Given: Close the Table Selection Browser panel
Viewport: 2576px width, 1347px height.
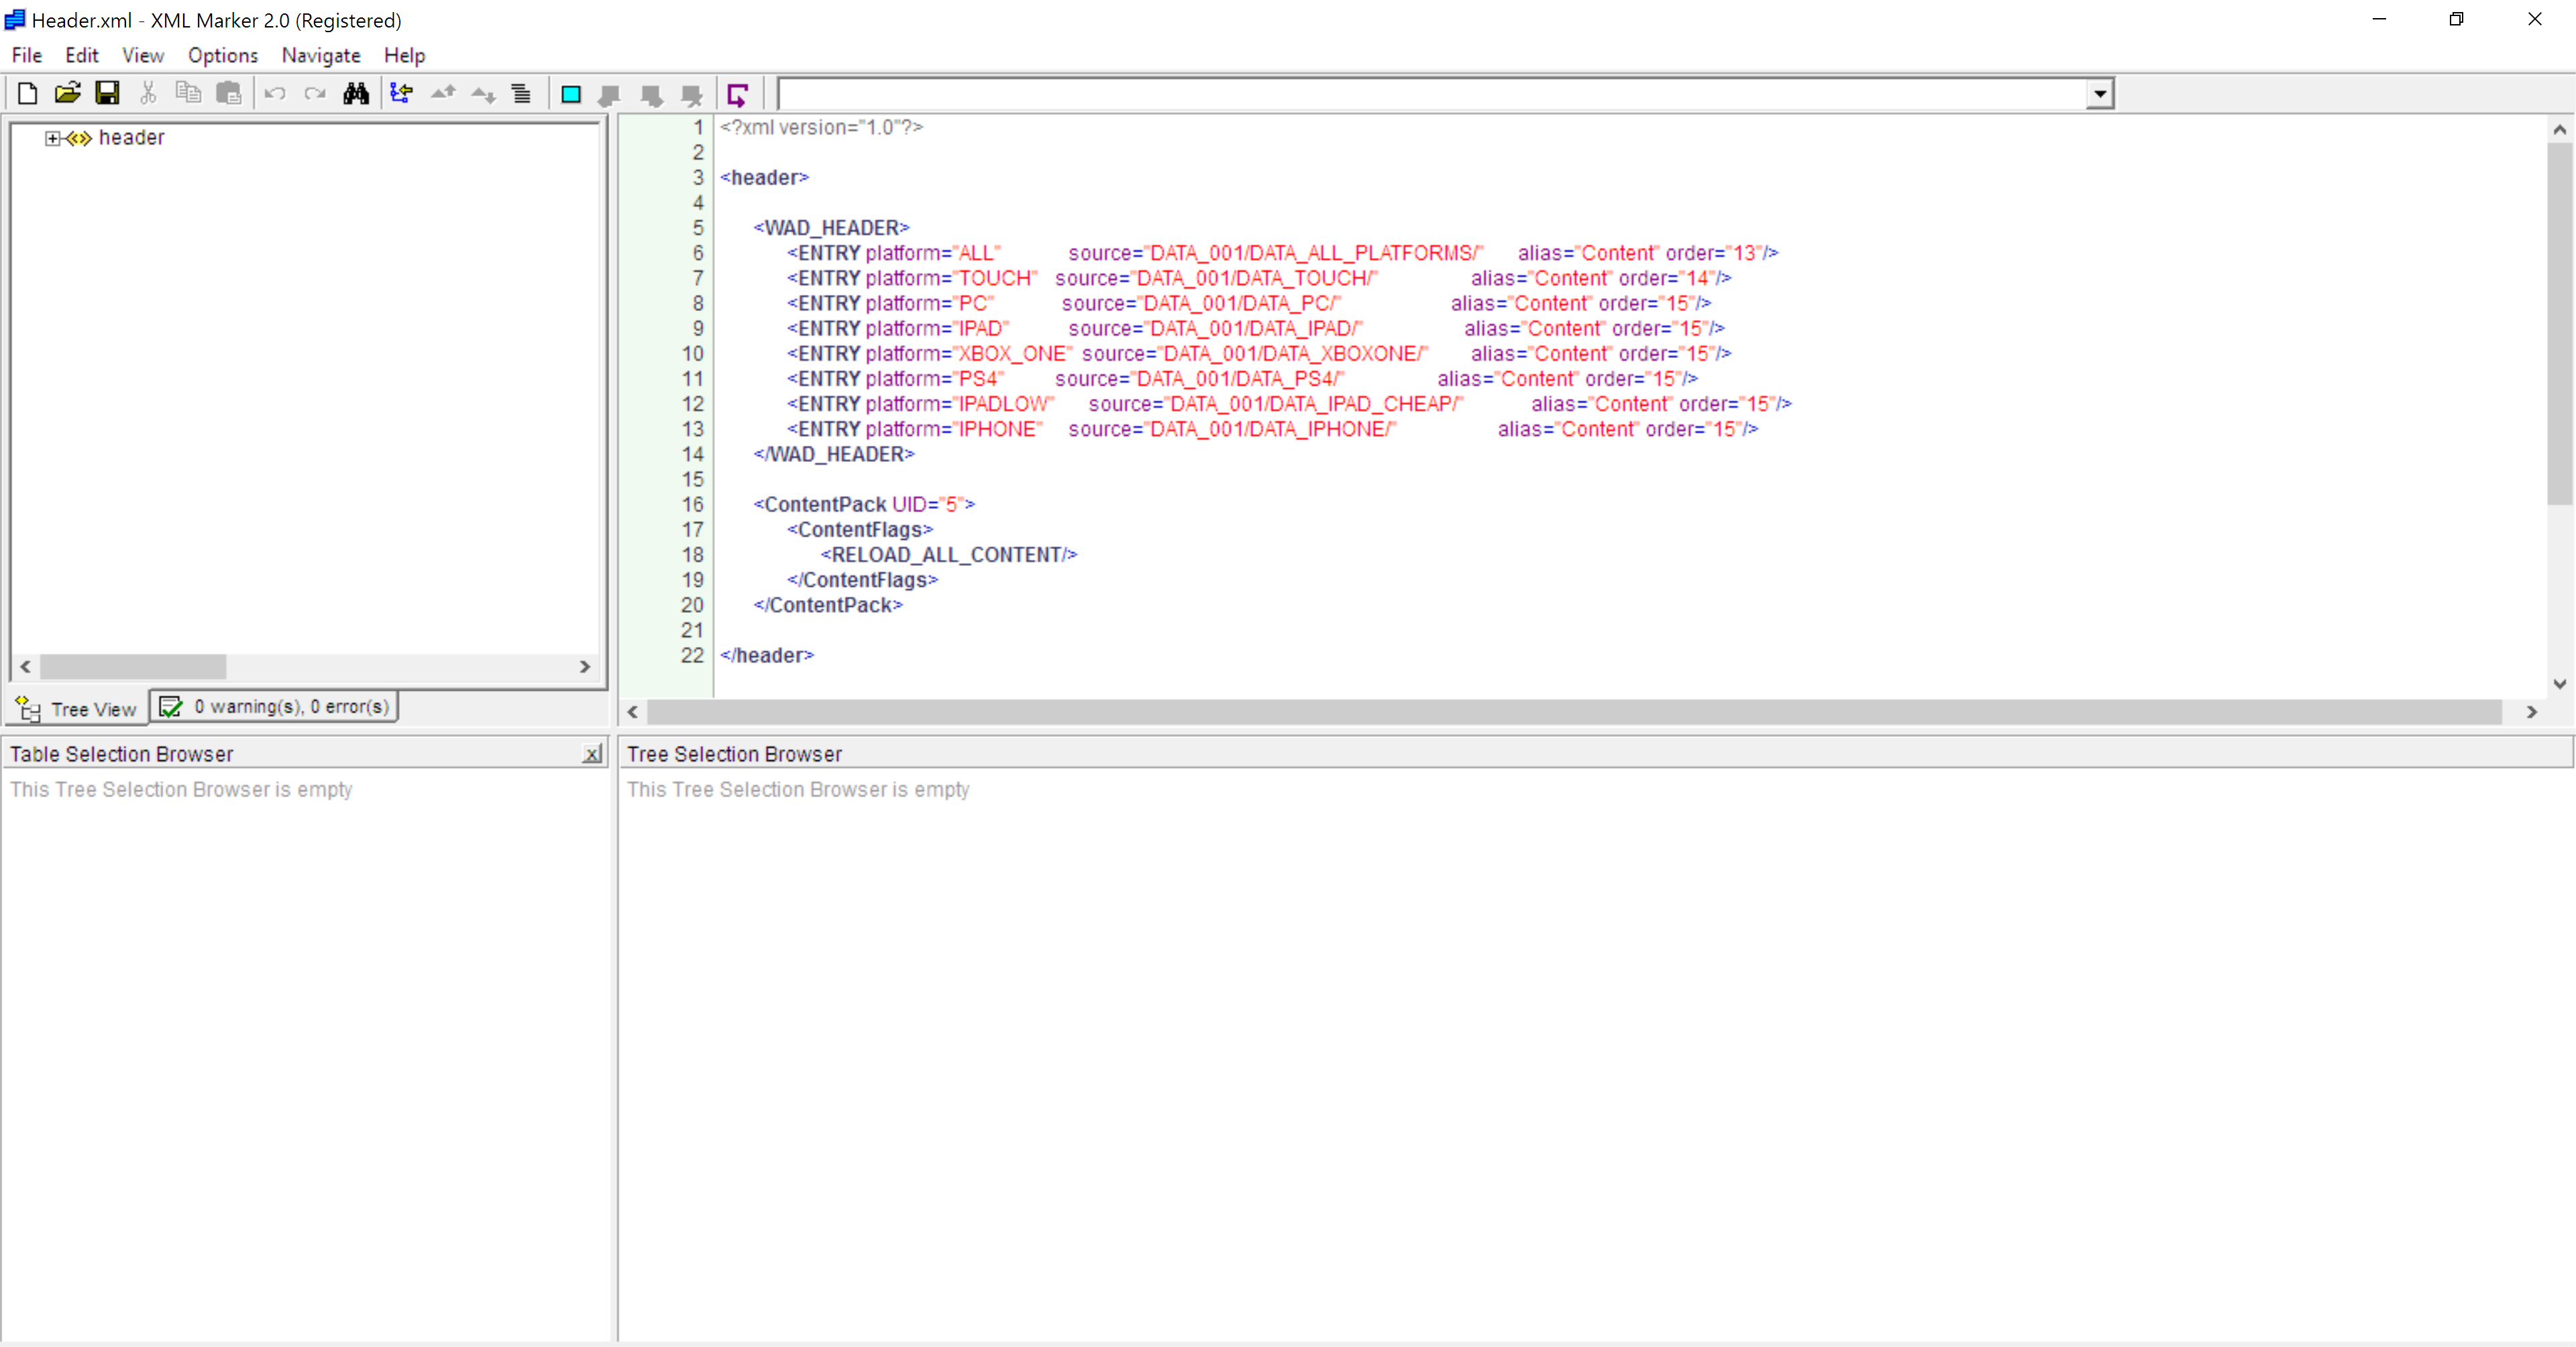Looking at the screenshot, I should [x=593, y=754].
